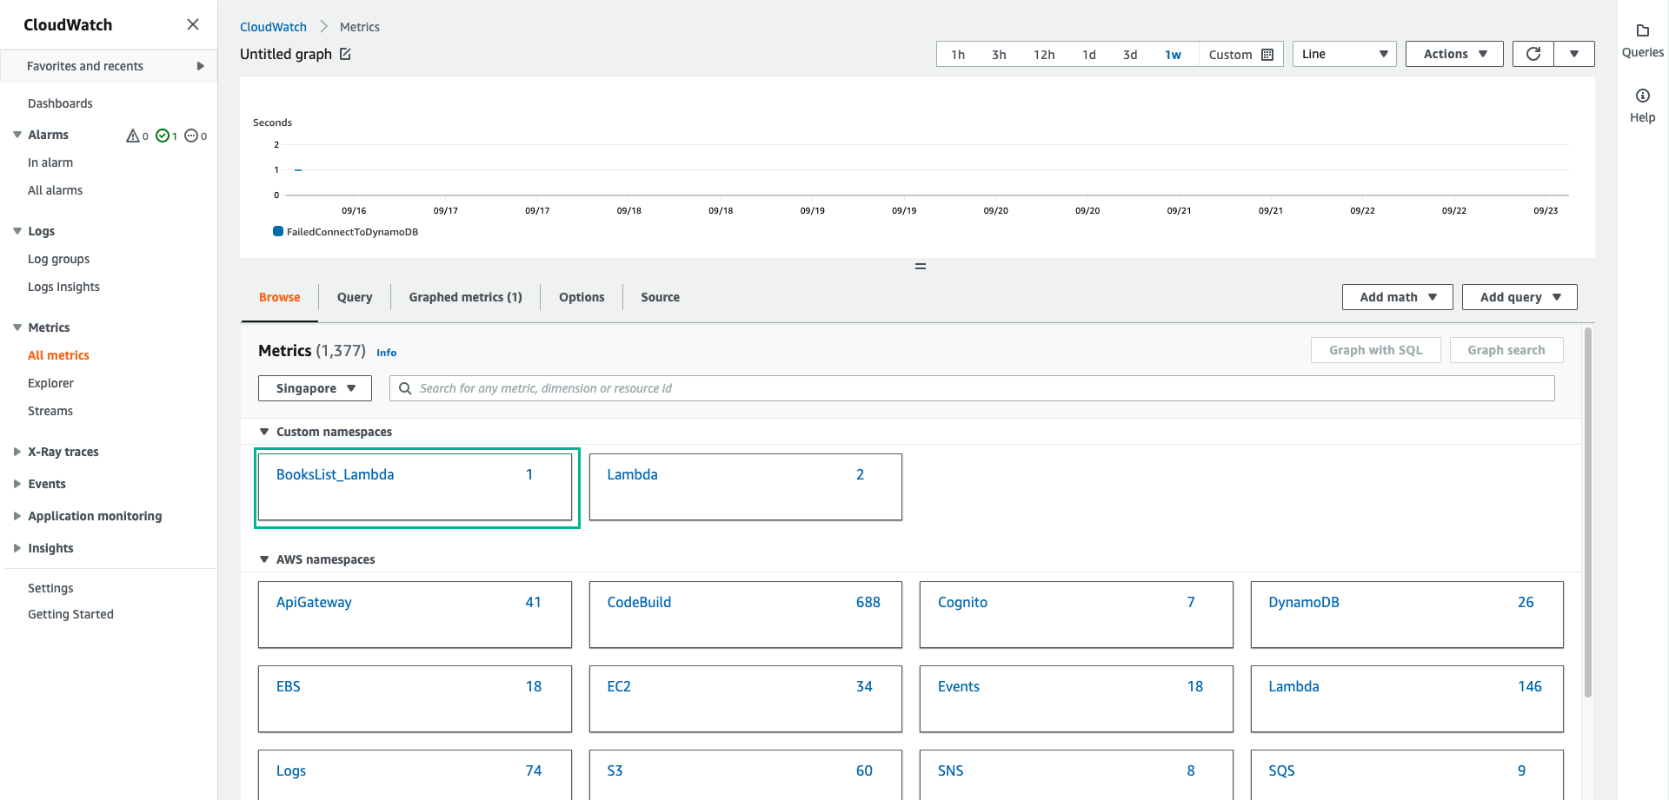The image size is (1669, 800).
Task: Open the Add query dropdown
Action: (1519, 297)
